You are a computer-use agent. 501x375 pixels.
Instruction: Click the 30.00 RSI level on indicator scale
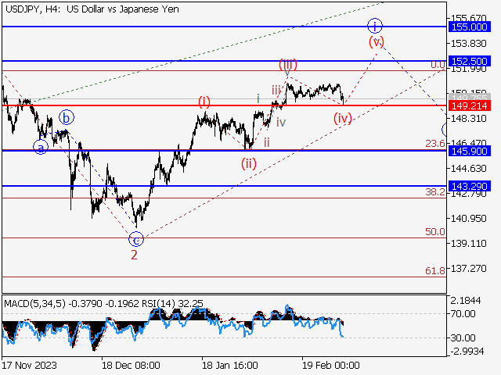click(463, 337)
